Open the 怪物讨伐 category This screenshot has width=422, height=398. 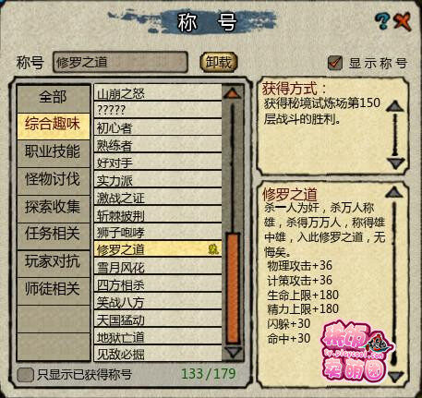point(53,179)
